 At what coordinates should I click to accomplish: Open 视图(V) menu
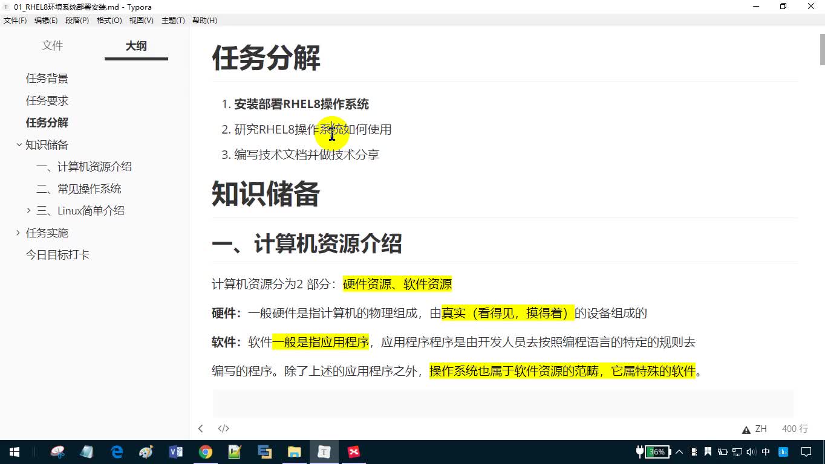tap(142, 21)
